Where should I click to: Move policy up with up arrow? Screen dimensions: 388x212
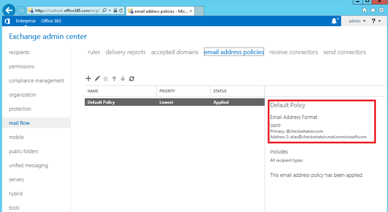114,79
